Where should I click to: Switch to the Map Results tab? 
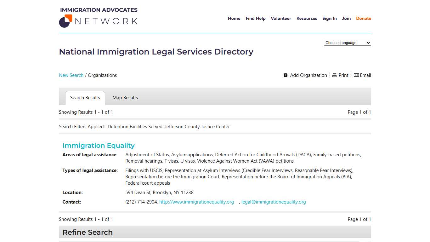[x=125, y=98]
